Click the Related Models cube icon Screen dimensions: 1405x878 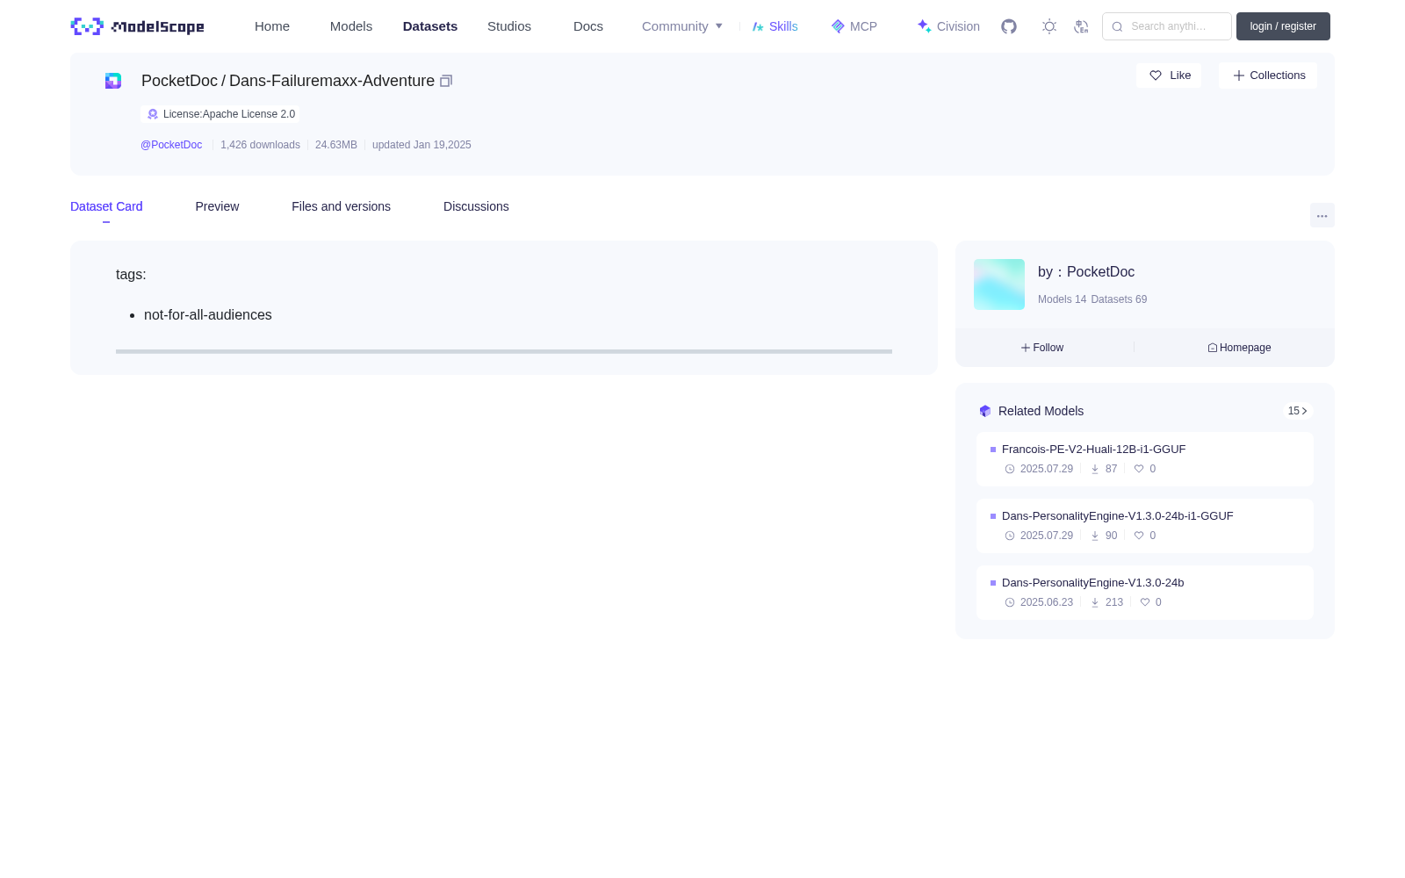click(985, 411)
